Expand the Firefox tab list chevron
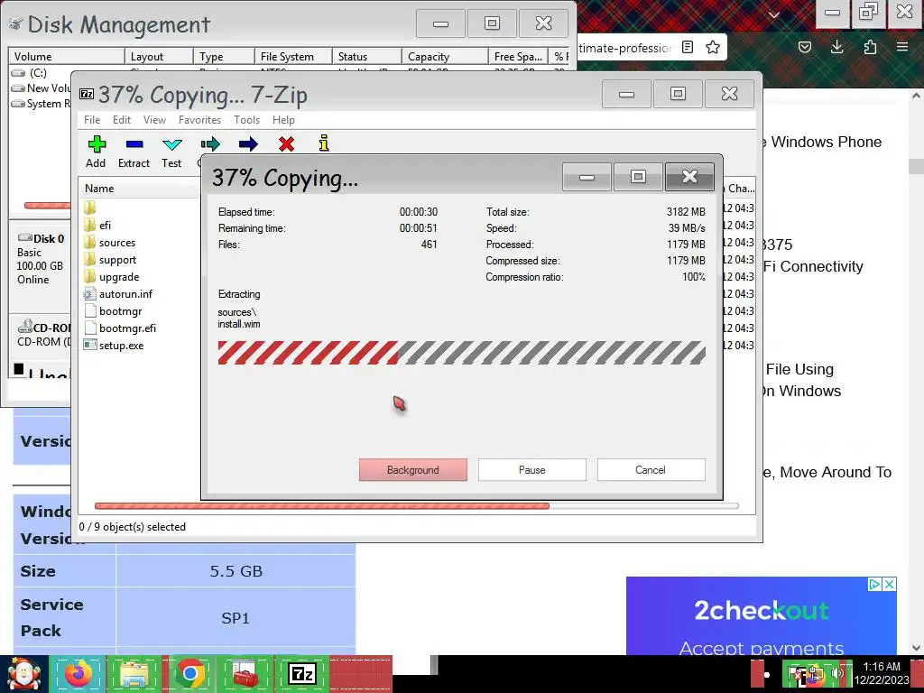The height and width of the screenshot is (693, 924). coord(774,15)
